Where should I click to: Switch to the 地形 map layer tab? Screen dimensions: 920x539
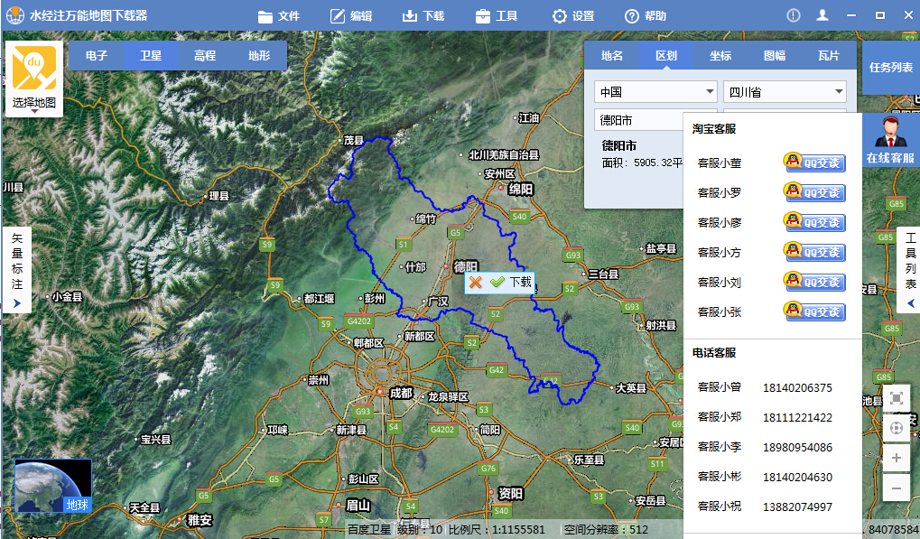coord(259,56)
